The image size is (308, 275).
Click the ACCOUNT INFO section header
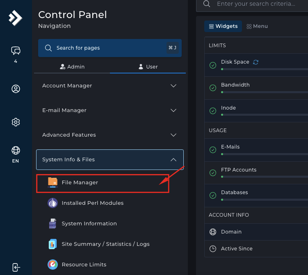(x=229, y=215)
